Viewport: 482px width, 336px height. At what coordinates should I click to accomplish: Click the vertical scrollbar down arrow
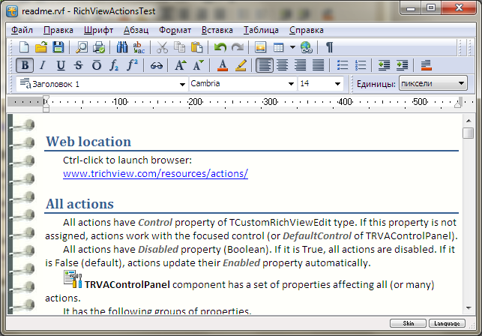coord(468,307)
